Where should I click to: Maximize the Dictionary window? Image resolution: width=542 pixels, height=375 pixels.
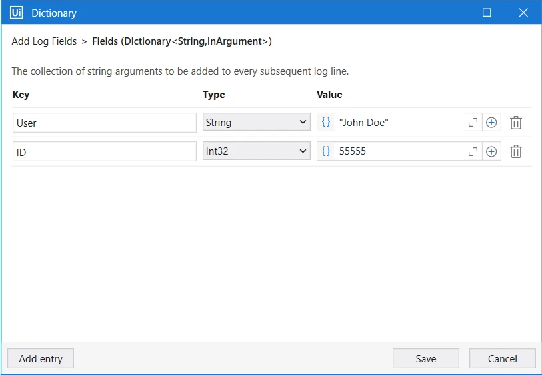pos(487,13)
